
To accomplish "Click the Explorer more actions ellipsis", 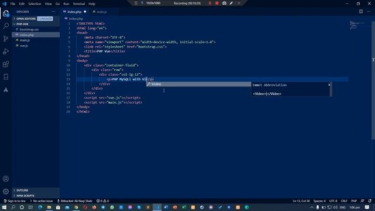I will click(53, 12).
